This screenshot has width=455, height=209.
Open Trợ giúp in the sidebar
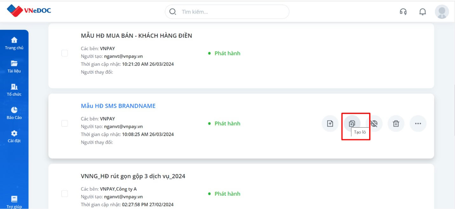14,202
